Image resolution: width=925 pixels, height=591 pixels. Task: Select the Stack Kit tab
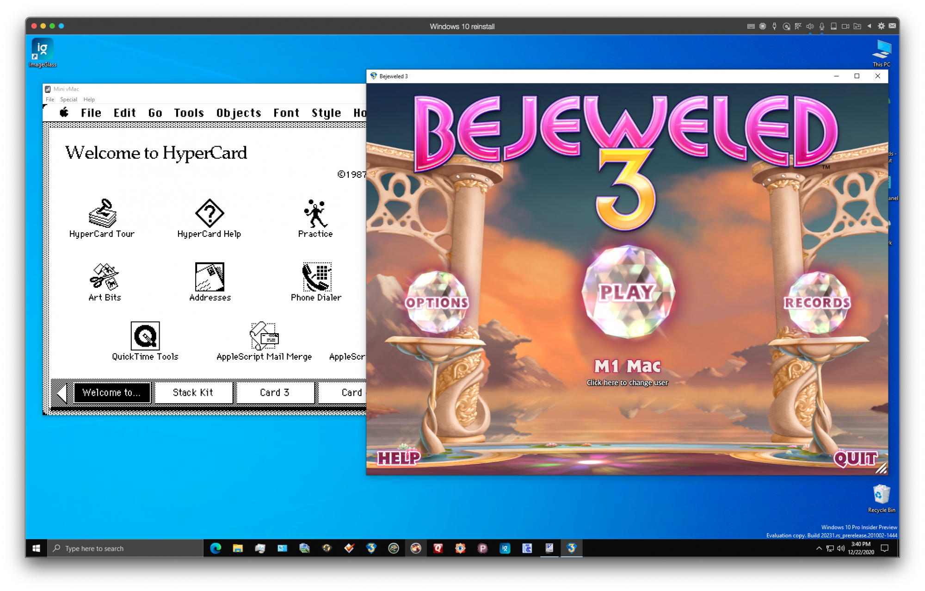(x=193, y=392)
